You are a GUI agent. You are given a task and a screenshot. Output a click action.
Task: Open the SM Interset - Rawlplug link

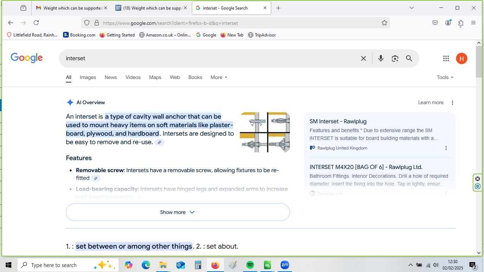coord(338,121)
